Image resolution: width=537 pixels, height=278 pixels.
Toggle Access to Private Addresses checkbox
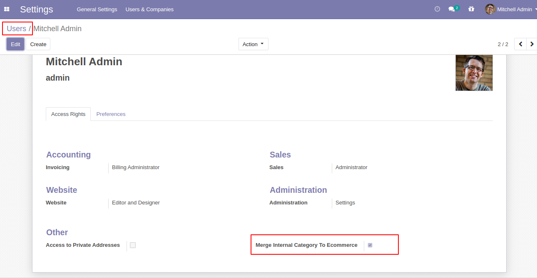click(133, 245)
